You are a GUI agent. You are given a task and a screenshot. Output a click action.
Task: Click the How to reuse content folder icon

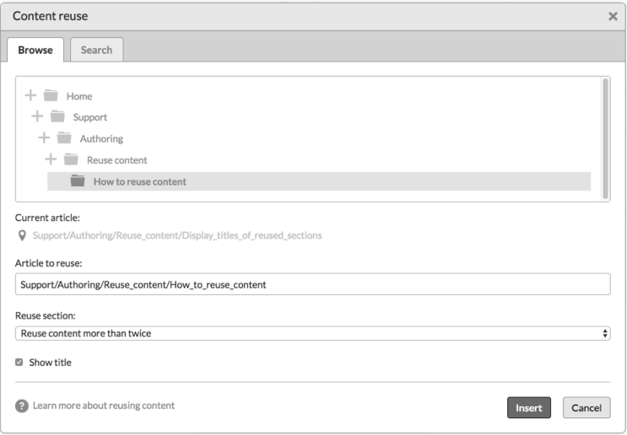tap(78, 180)
